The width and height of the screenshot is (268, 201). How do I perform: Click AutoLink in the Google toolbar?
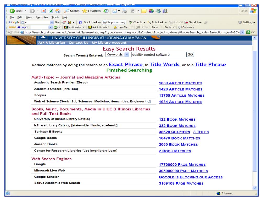point(157,22)
